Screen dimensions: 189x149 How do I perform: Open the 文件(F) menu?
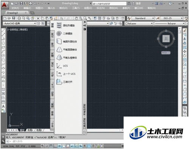tap(15, 8)
